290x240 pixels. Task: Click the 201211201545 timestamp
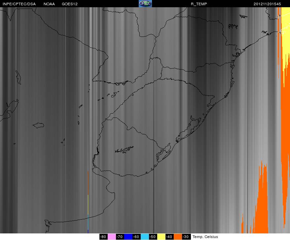click(267, 4)
